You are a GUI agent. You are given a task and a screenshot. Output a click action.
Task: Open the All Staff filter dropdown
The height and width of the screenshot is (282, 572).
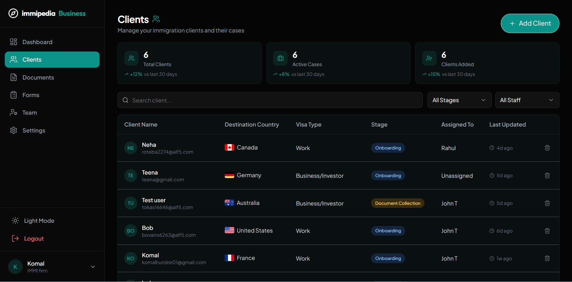coord(527,100)
